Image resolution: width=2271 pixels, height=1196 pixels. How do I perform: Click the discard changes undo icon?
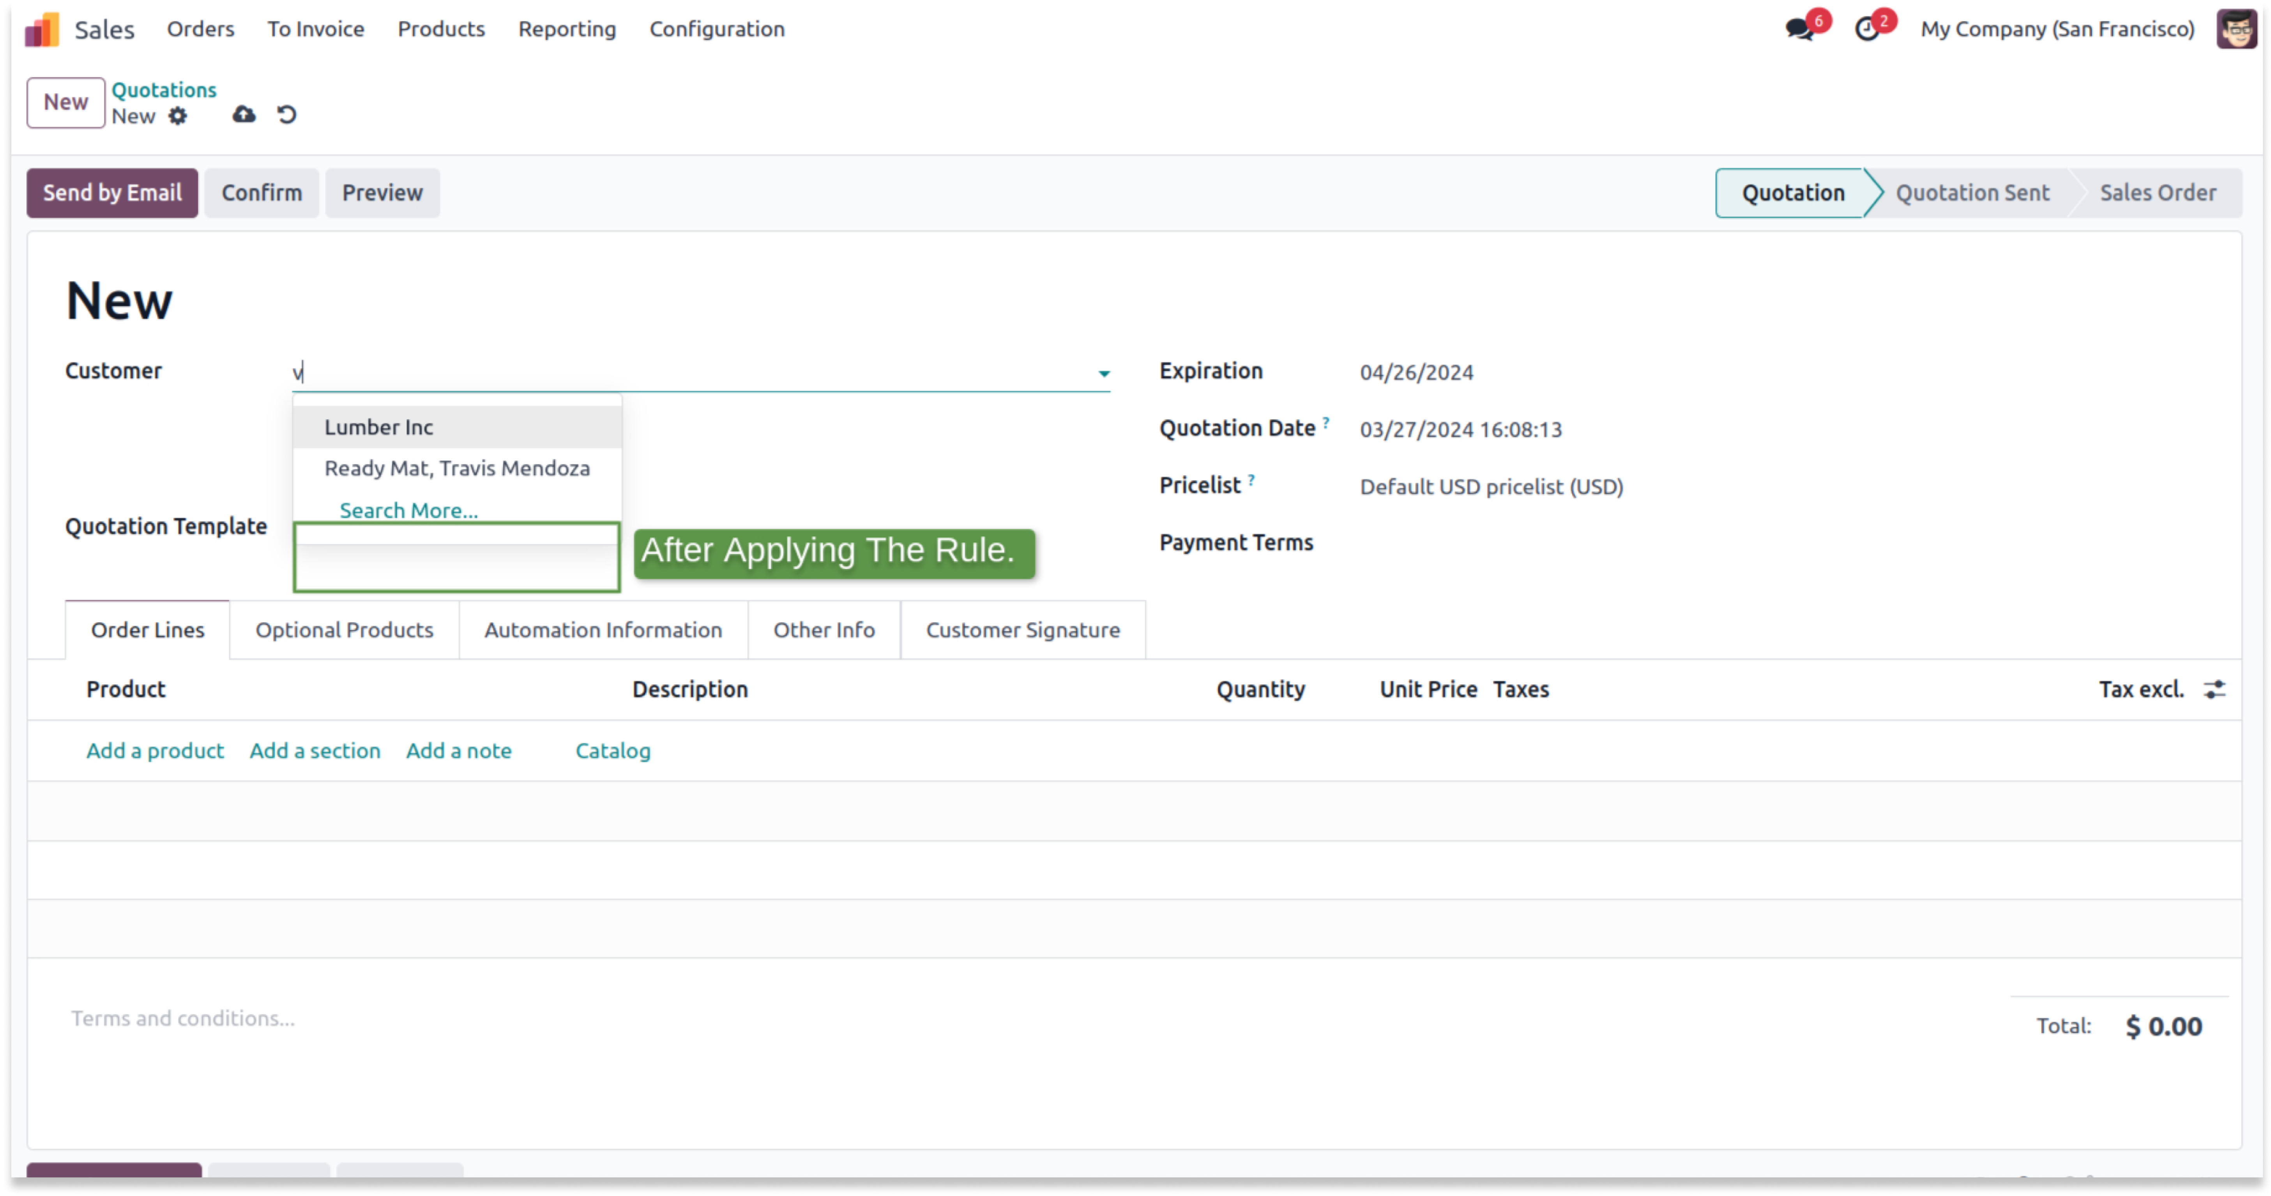coord(286,114)
